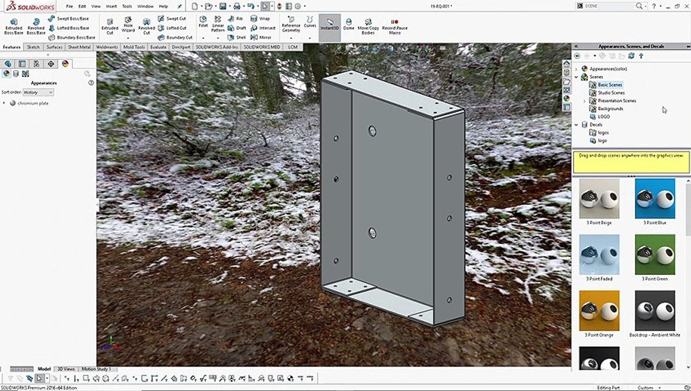Screen dimensions: 691x391
Task: Select the Revolved Boss/Base tool
Action: [x=36, y=26]
